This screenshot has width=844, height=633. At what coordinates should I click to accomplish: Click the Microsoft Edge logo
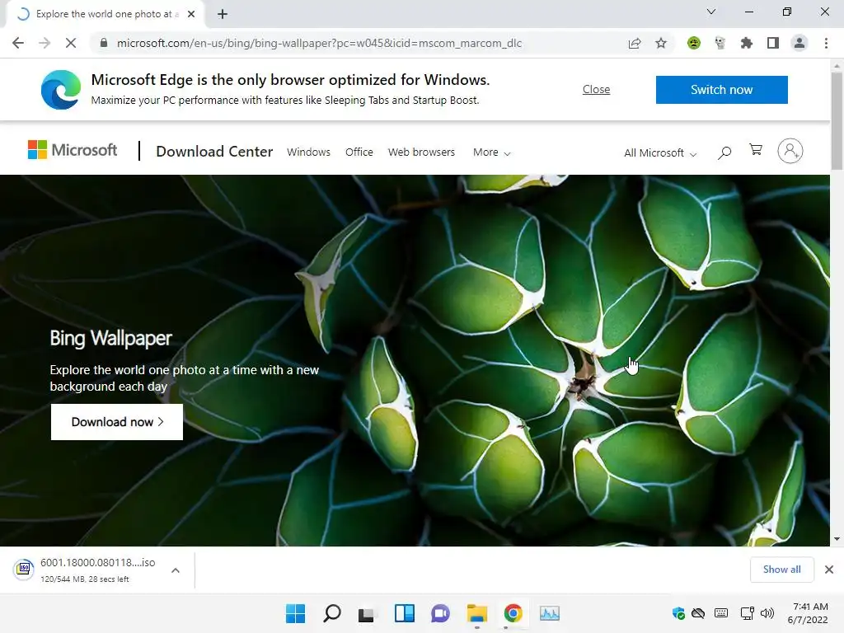[61, 89]
